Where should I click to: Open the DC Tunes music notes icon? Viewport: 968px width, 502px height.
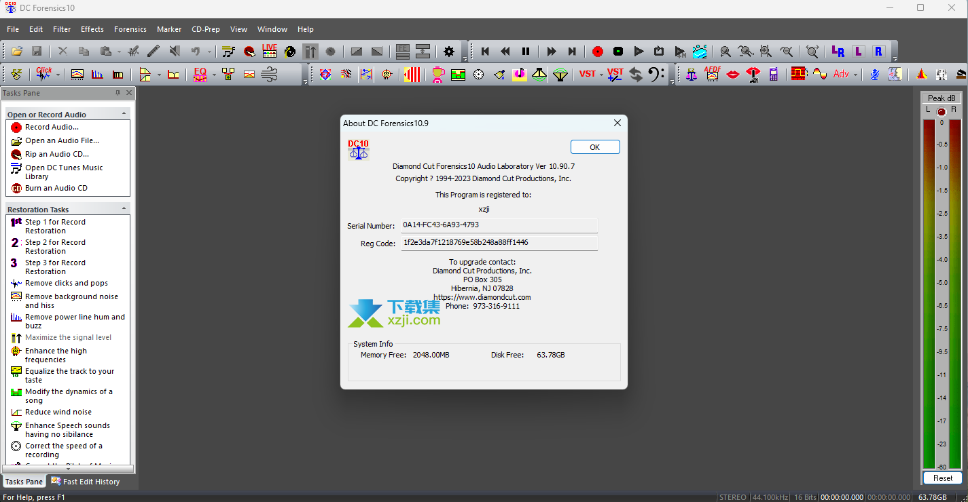click(228, 52)
